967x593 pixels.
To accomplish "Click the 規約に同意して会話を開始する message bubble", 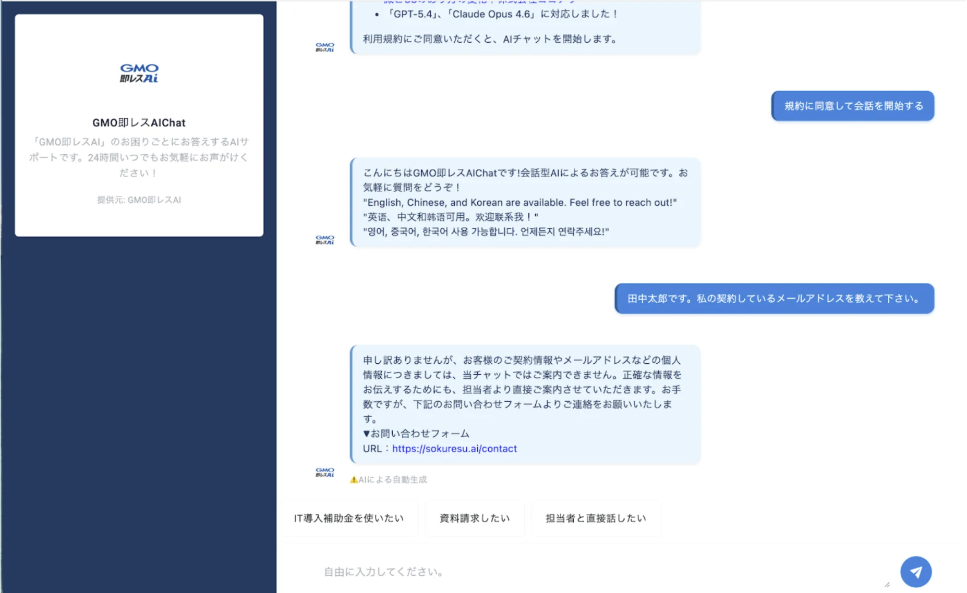I will coord(852,106).
